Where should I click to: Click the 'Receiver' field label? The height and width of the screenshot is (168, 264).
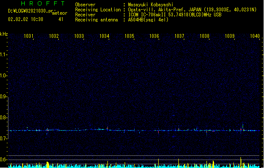click(85, 15)
